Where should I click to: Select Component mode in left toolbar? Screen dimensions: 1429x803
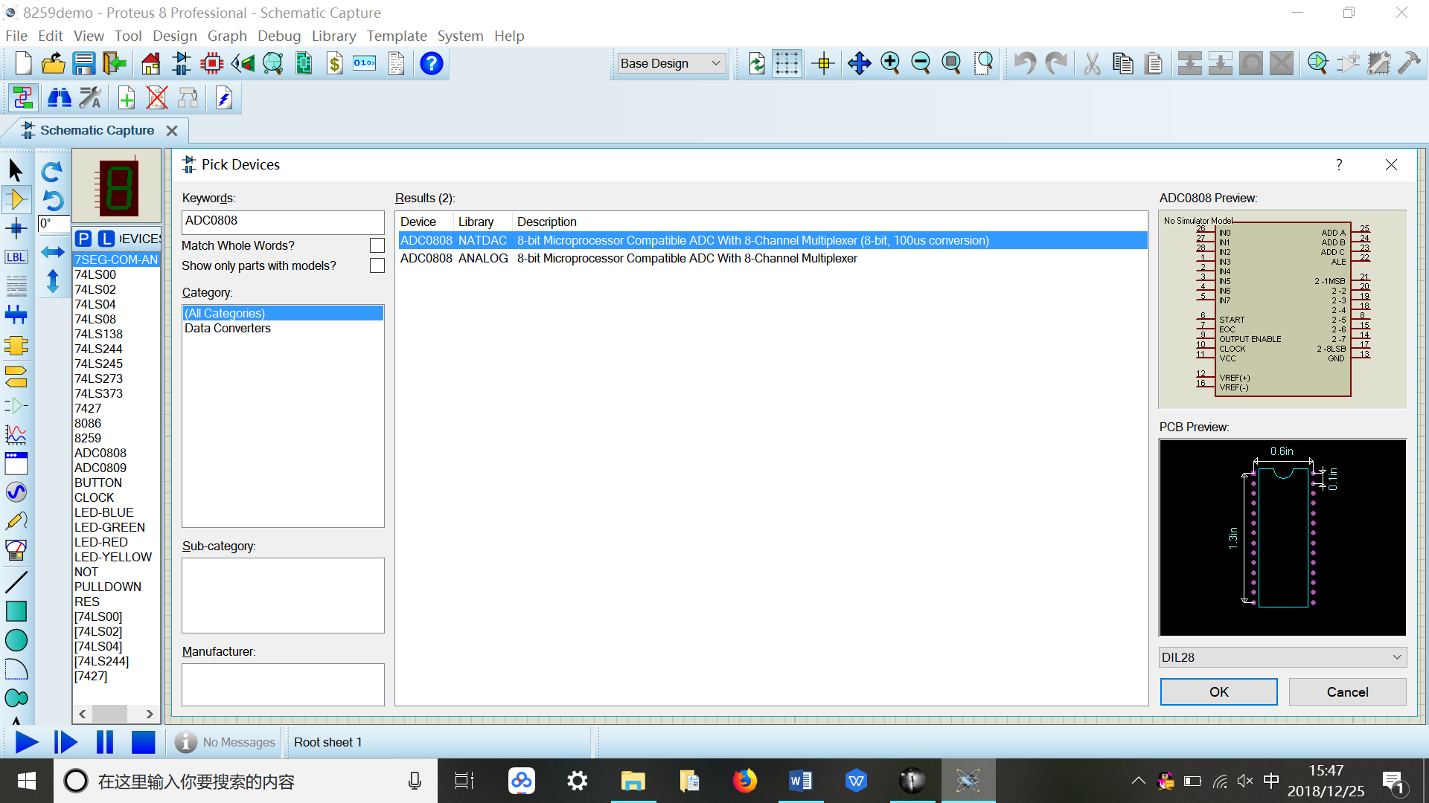point(16,199)
